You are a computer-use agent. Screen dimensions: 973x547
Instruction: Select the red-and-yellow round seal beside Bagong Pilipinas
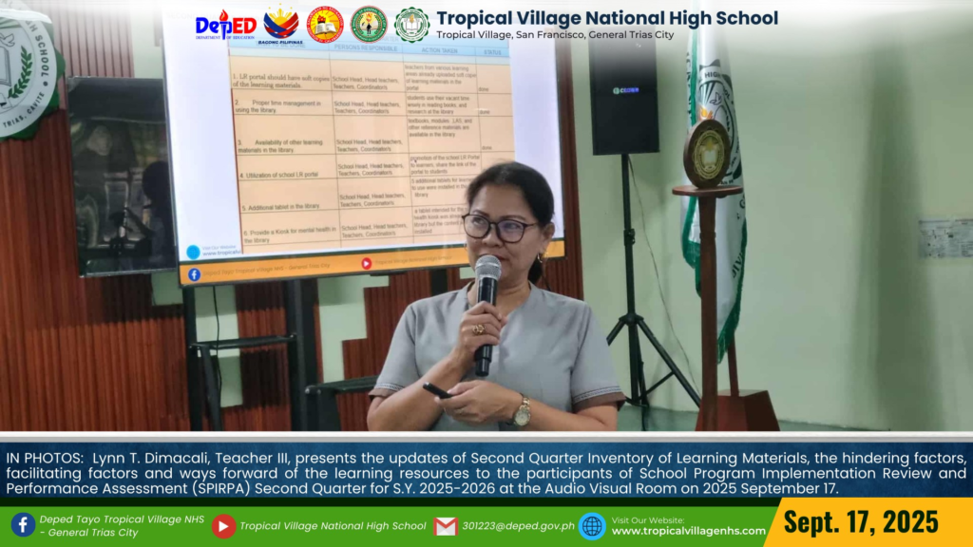[x=325, y=24]
